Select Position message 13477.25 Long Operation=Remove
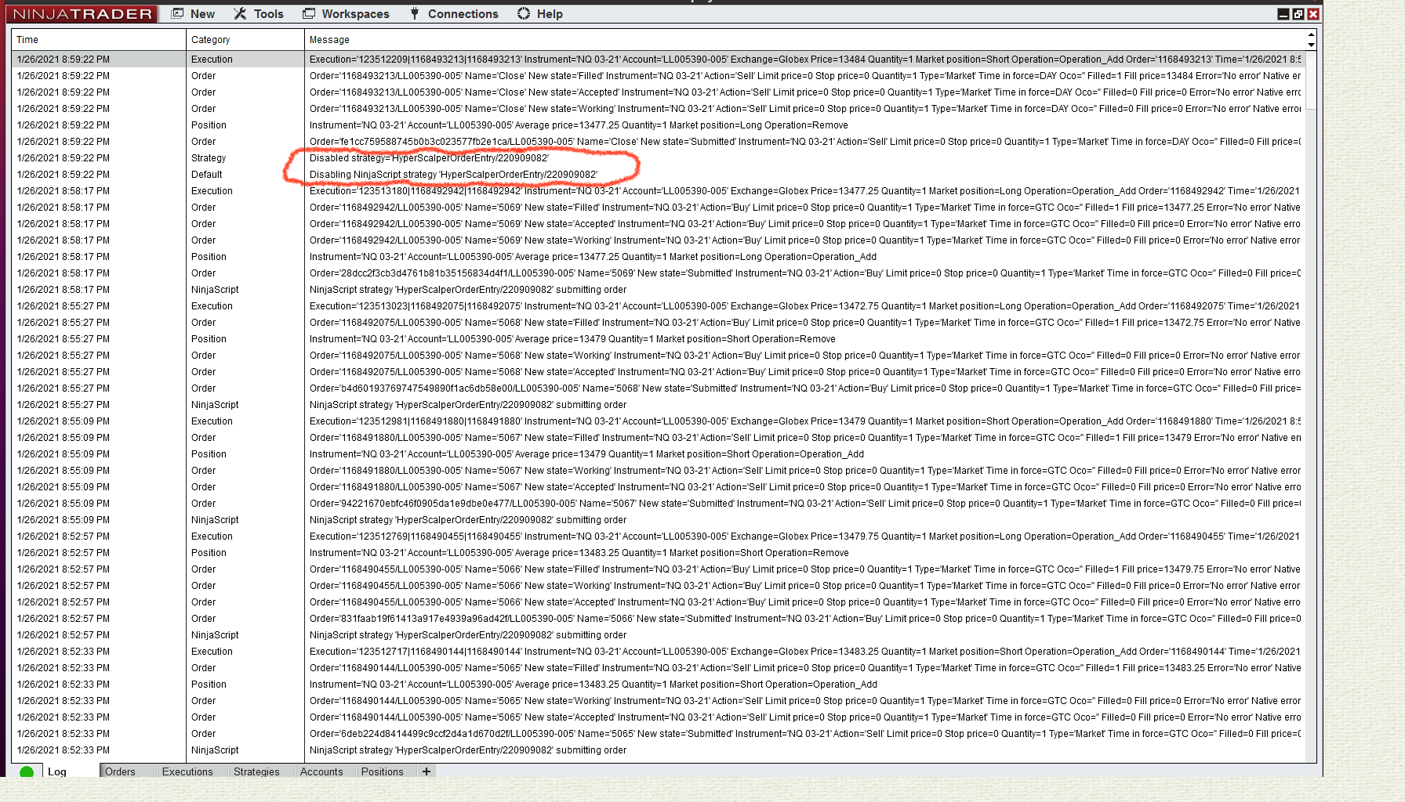The image size is (1405, 802). tap(579, 125)
